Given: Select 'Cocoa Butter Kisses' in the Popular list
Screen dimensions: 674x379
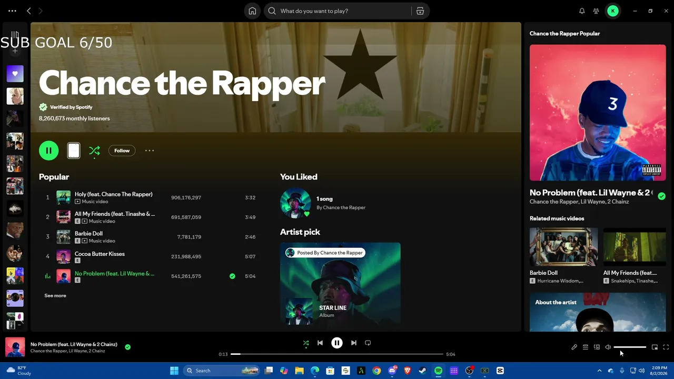Looking at the screenshot, I should [x=100, y=254].
